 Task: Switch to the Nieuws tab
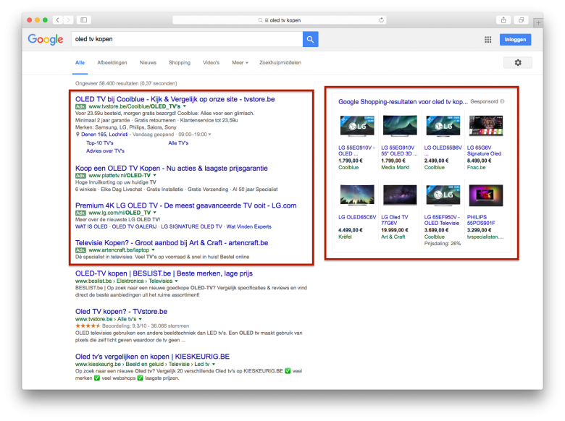[148, 63]
